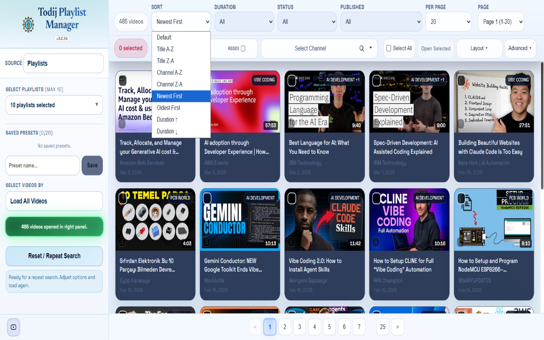
Task: Open the YouTube player icon in bottom-left corner
Action: point(14,327)
